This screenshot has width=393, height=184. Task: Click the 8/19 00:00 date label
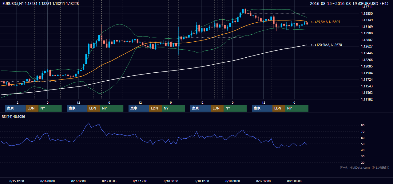(x=232, y=181)
